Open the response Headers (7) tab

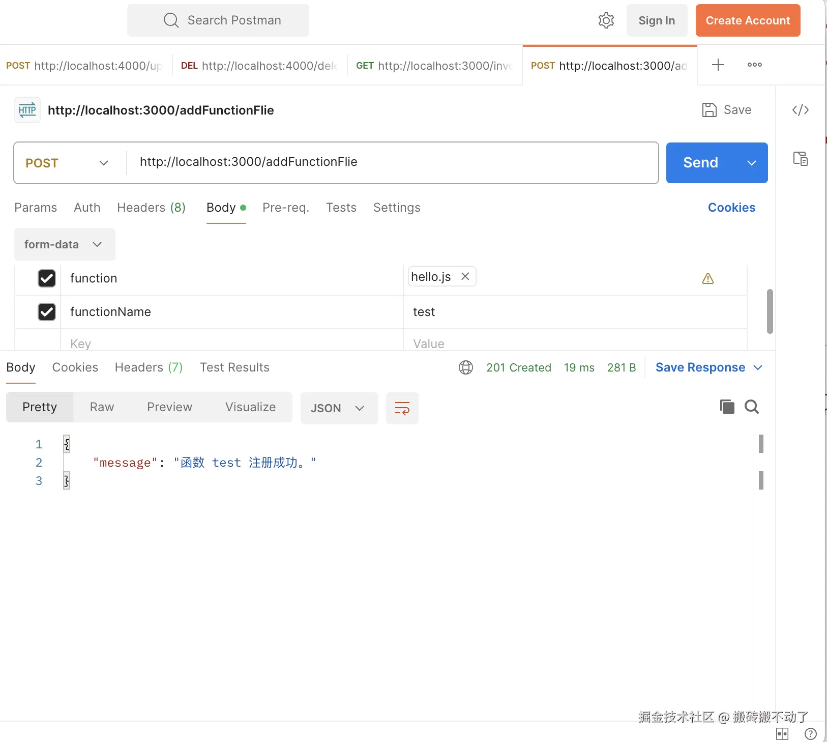click(149, 367)
